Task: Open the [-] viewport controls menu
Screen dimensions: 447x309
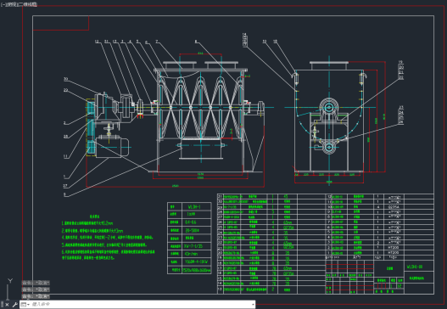Action: 3,4
